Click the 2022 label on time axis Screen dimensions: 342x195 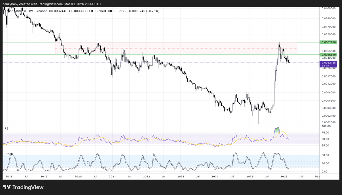[x=146, y=176]
